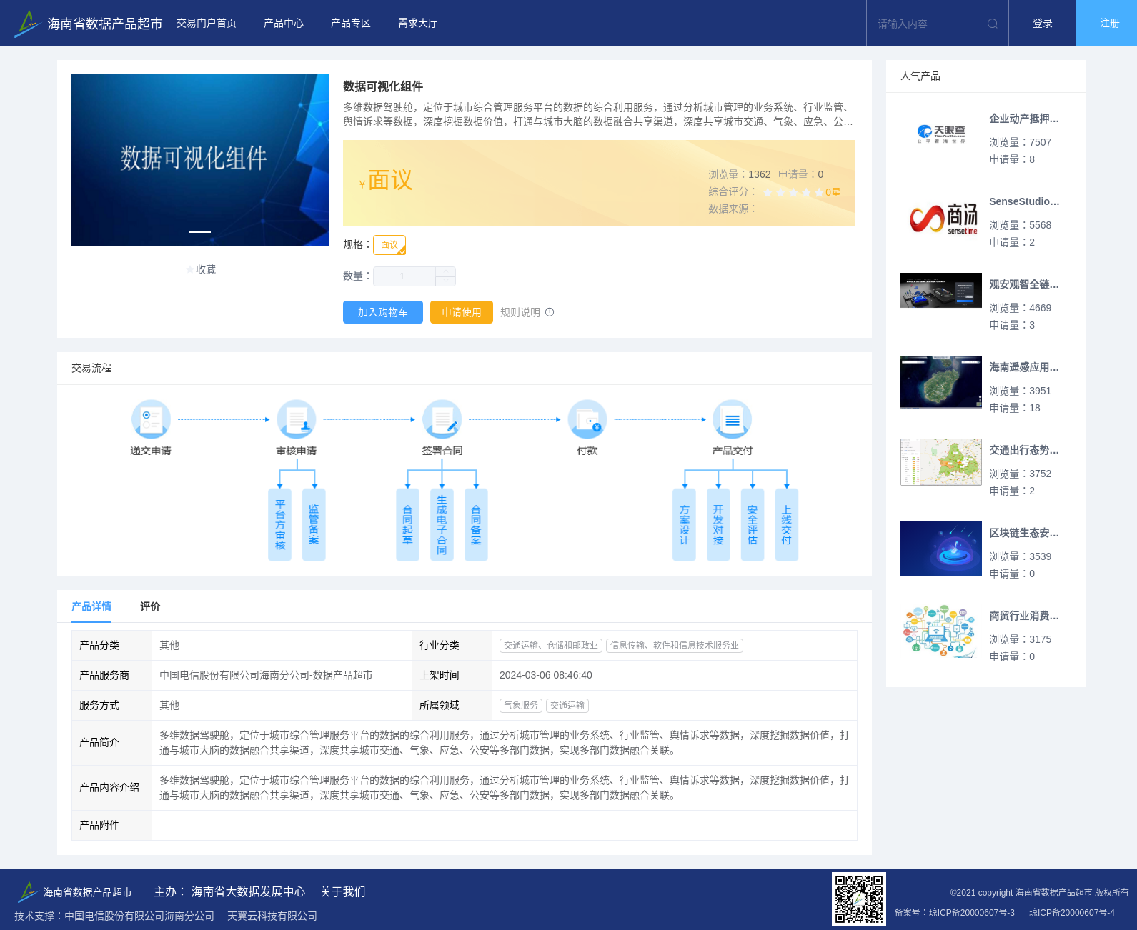Click the 产品交付 step icon
This screenshot has width=1137, height=930.
click(733, 419)
